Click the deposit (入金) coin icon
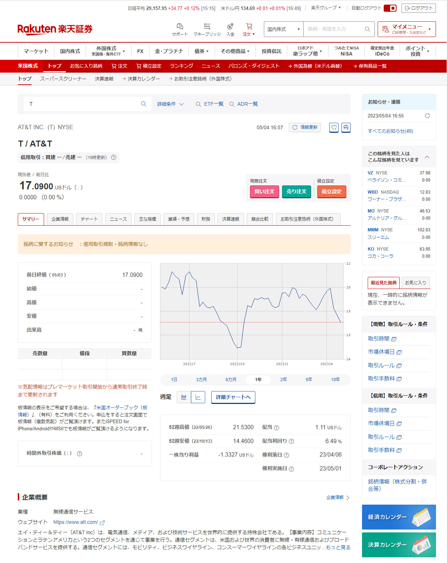The width and height of the screenshot is (447, 563). (x=230, y=27)
